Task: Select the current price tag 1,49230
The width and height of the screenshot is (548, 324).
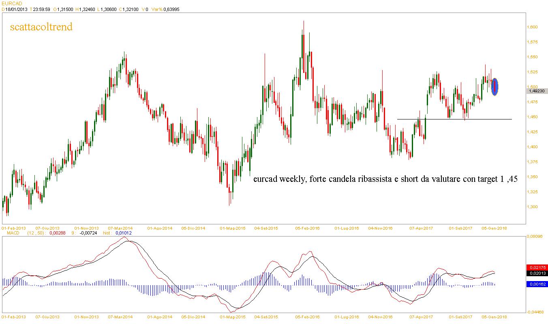Action: 536,91
